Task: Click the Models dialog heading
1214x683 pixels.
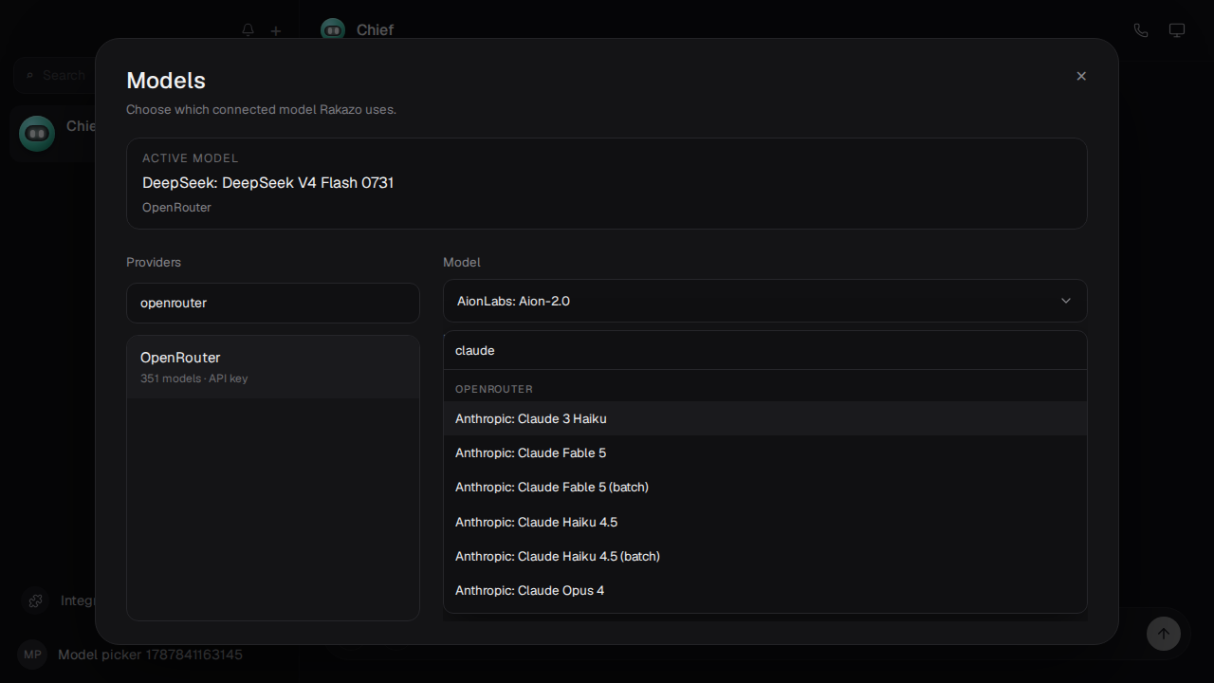Action: tap(166, 81)
